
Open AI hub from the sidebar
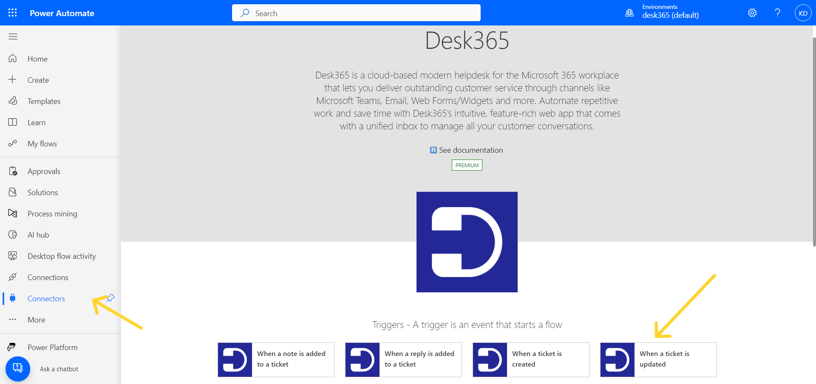[13, 234]
